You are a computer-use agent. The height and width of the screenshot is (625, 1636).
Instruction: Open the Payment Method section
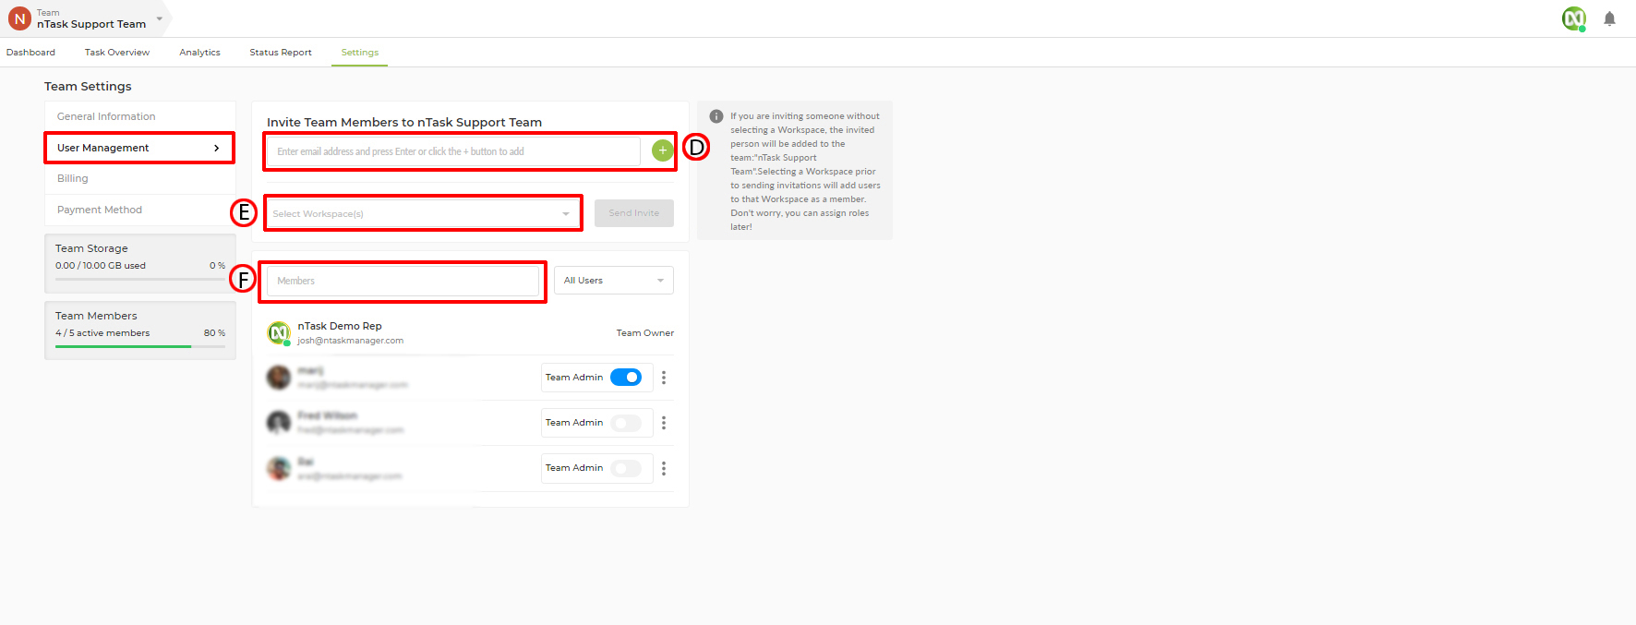(x=140, y=210)
